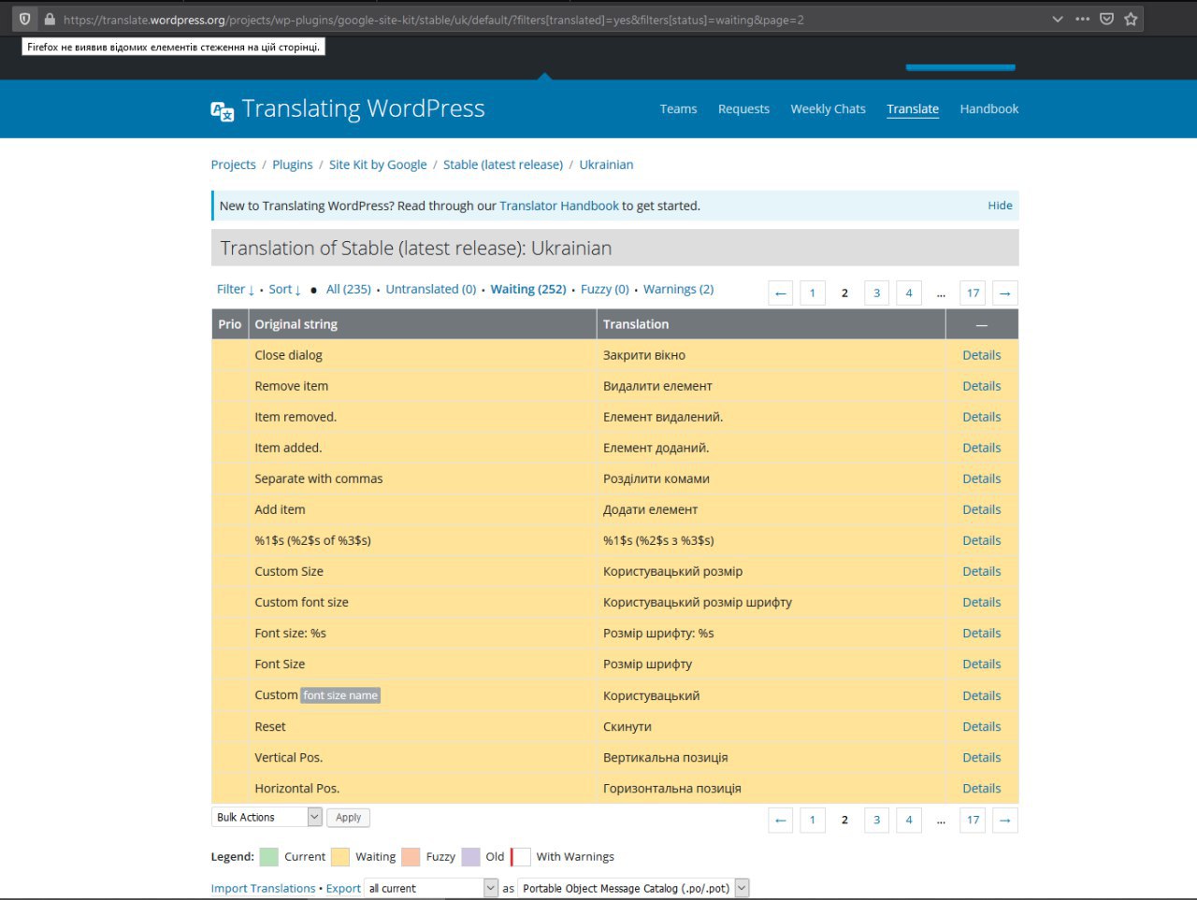Open the 'all current' export dropdown

[431, 889]
